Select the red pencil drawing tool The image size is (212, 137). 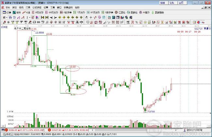tap(4, 22)
